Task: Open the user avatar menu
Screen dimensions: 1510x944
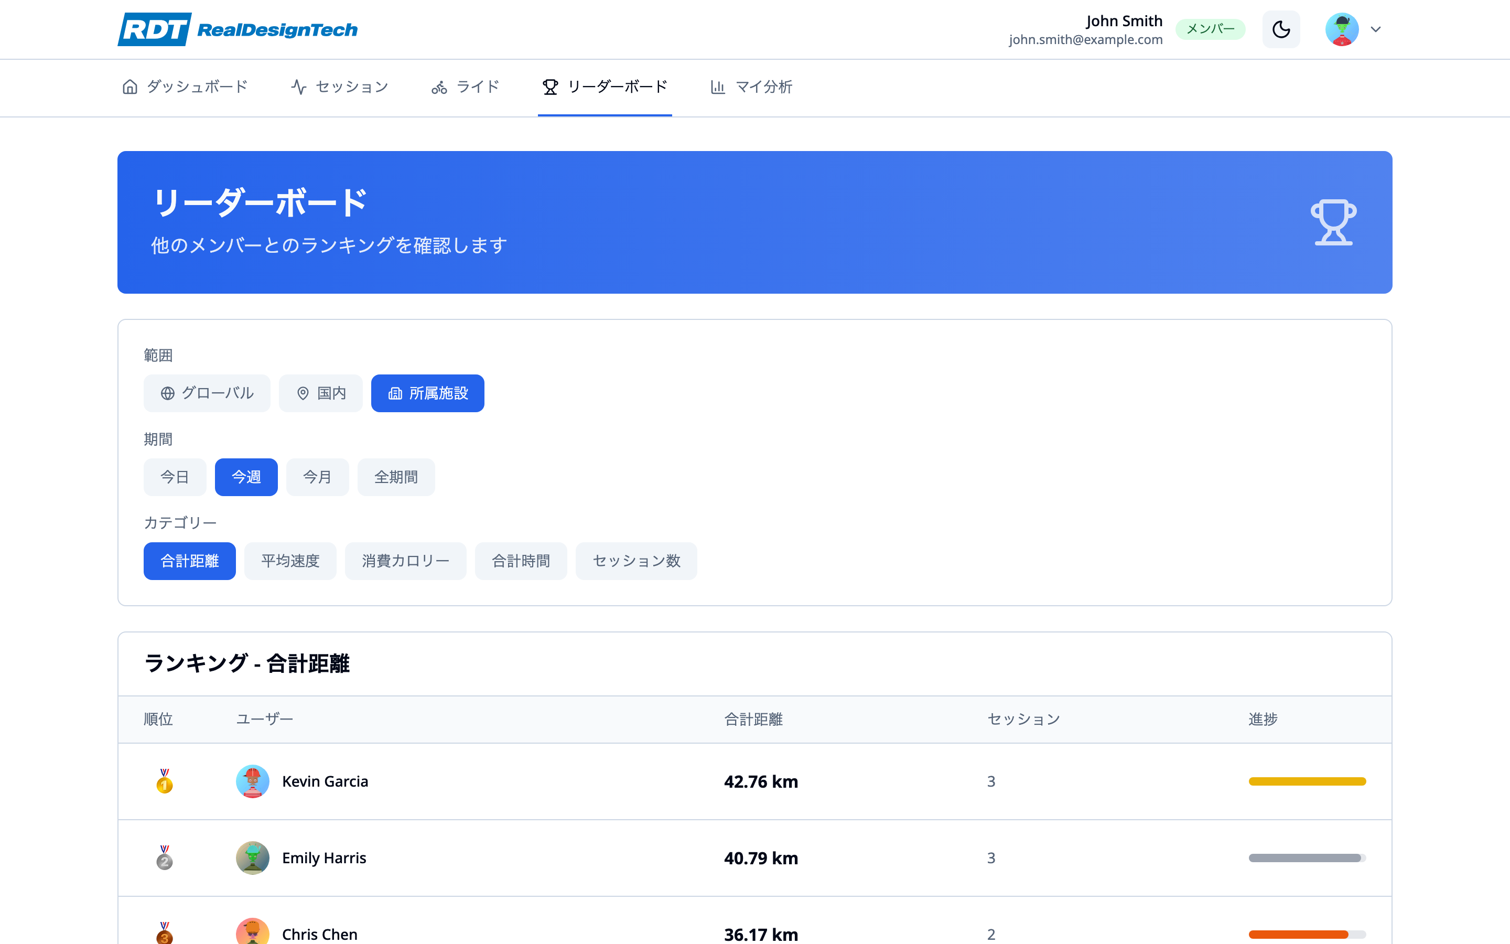Action: (1342, 29)
